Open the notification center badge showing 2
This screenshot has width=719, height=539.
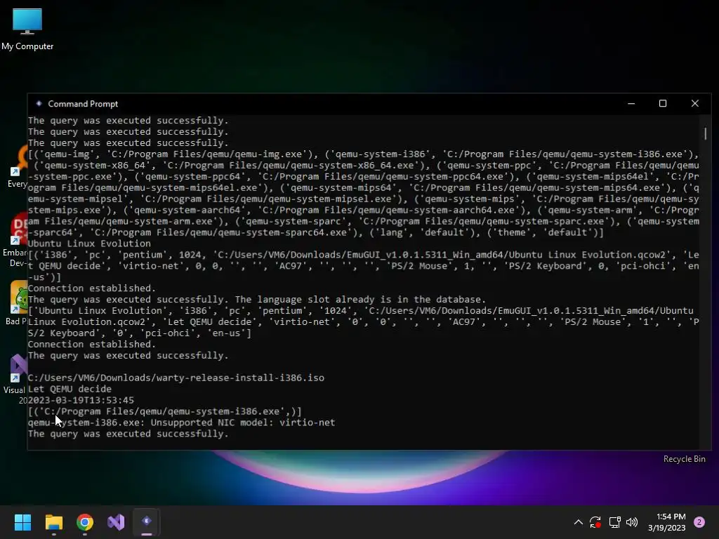click(x=699, y=522)
